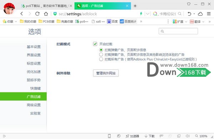Open the hamburger main menu

(x=209, y=14)
